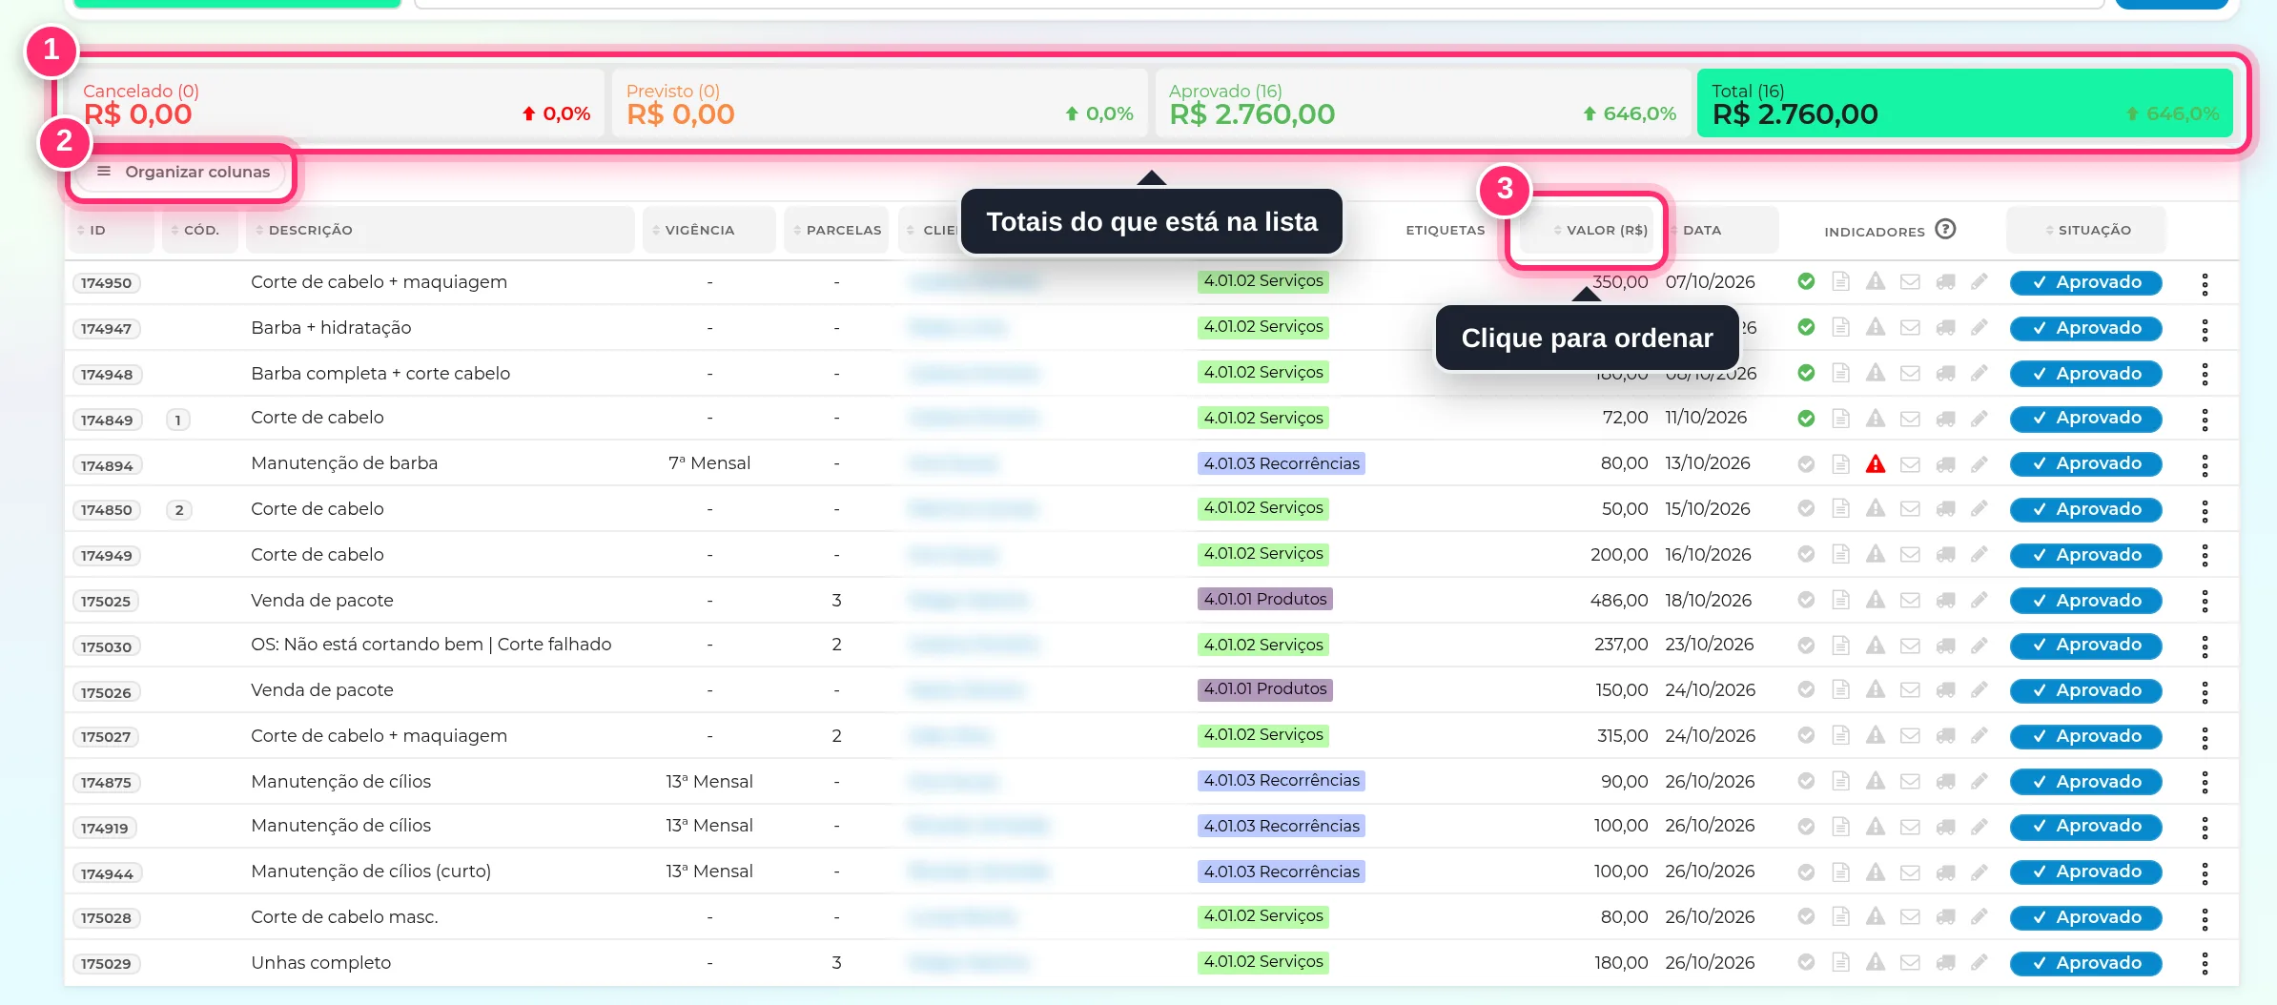The height and width of the screenshot is (1005, 2277).
Task: Click the ETIQUETAS column header
Action: [1445, 230]
